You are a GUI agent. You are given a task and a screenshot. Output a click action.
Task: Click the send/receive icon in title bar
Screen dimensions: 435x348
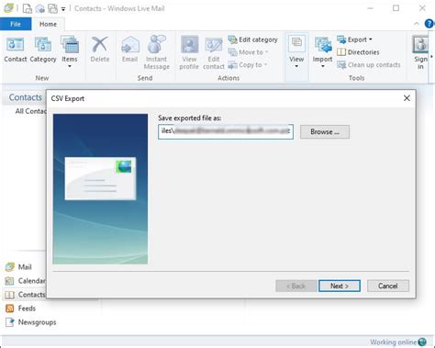click(x=52, y=9)
